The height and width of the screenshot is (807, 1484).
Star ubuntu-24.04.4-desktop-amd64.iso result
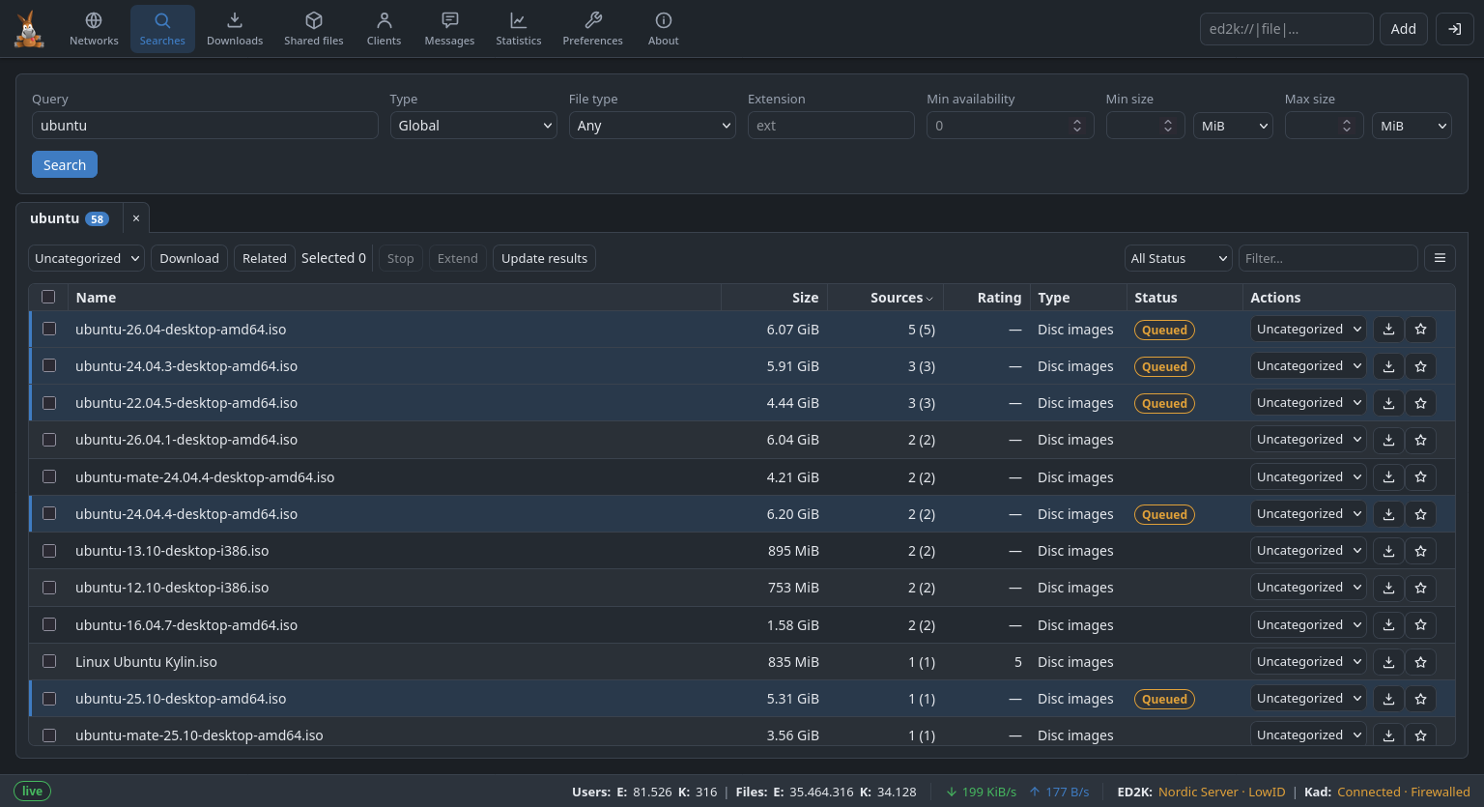click(1420, 514)
